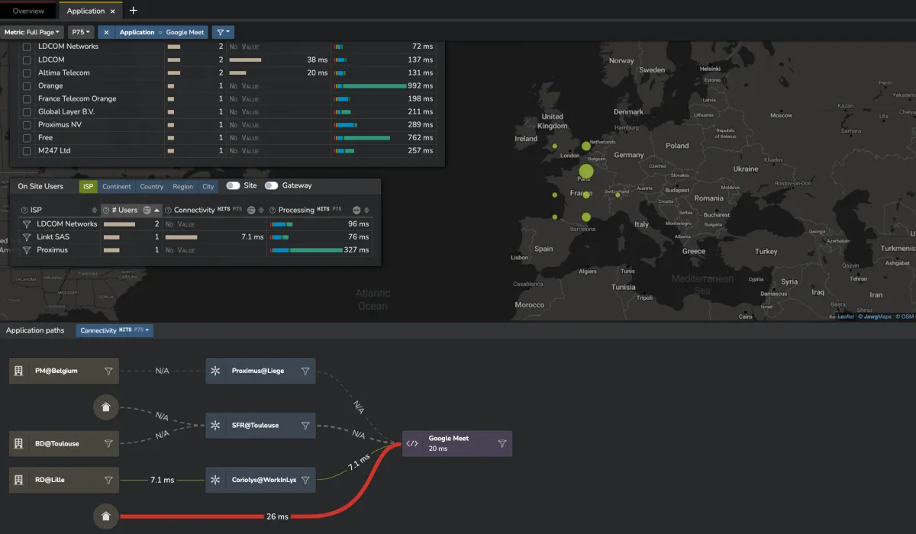The image size is (916, 534).
Task: Click the home icon with 26 ms path
Action: point(105,516)
